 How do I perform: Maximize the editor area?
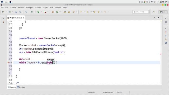point(158,17)
